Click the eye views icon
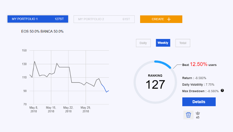 tap(198, 113)
